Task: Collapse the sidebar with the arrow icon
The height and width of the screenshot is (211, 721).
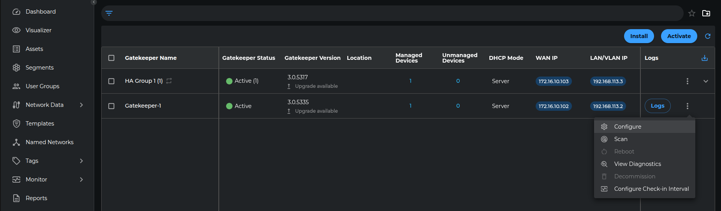Action: pyautogui.click(x=93, y=2)
